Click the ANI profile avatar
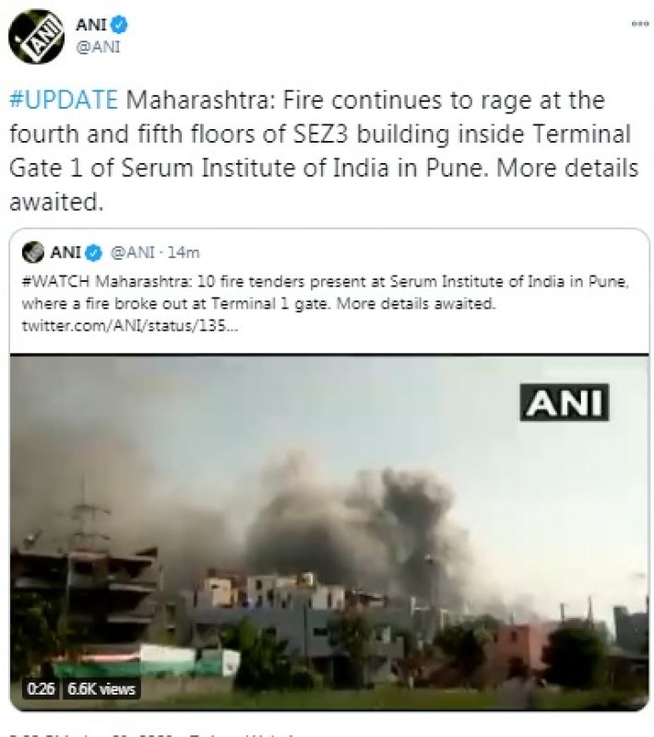Screen dimensions: 654x737 (36, 36)
